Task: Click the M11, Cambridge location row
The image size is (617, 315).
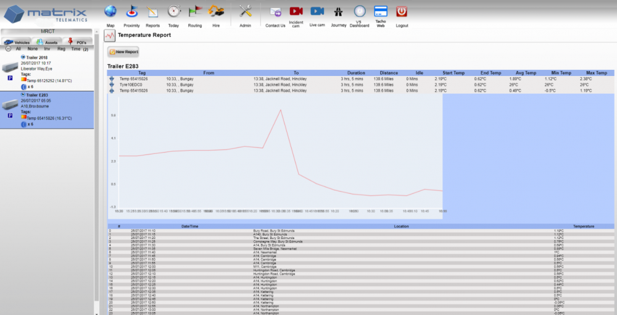Action: click(361, 267)
